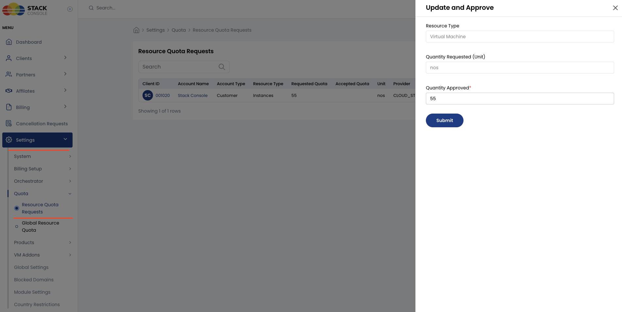Image resolution: width=622 pixels, height=312 pixels.
Task: Click the Clients person icon
Action: 9,58
